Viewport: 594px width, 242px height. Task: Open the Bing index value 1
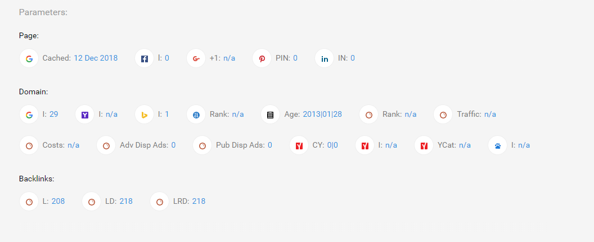pos(166,114)
